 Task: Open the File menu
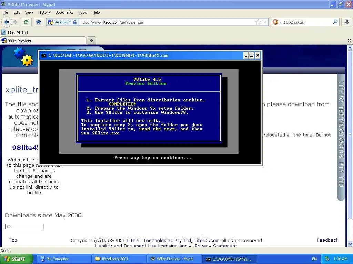tap(5, 12)
